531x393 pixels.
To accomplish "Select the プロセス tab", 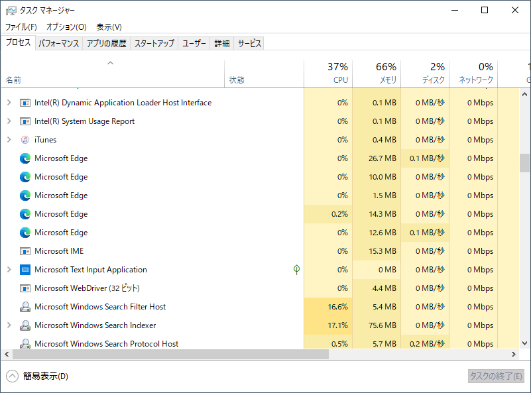I will (x=19, y=42).
